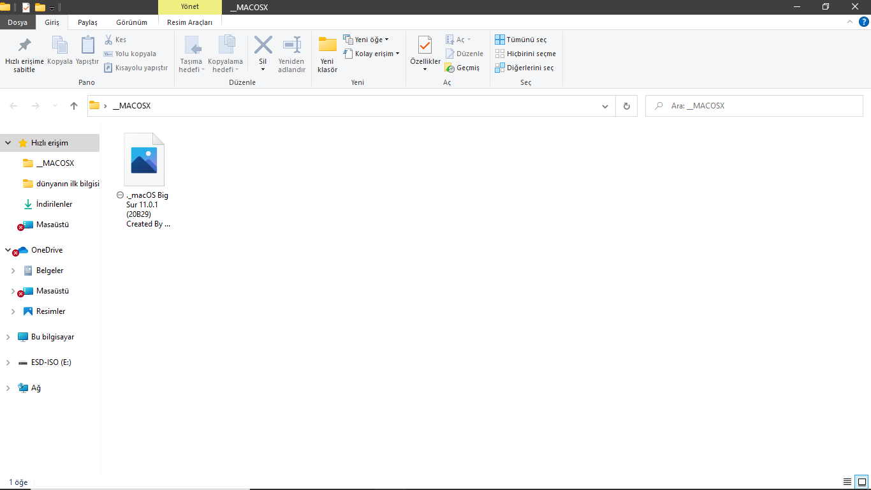Click the address bar path __MACOSX
This screenshot has width=871, height=490.
(131, 106)
